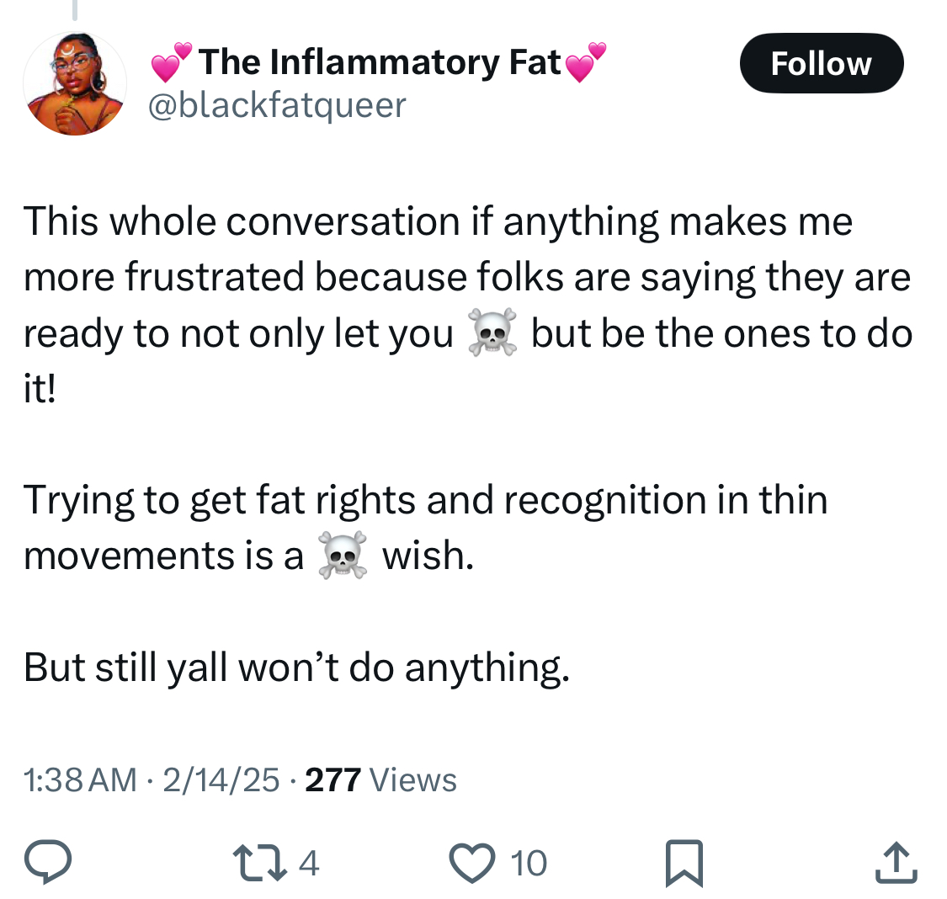Screen dimensions: 947x899
Task: Open the profile picture of blackfatqueer
Action: 74,84
